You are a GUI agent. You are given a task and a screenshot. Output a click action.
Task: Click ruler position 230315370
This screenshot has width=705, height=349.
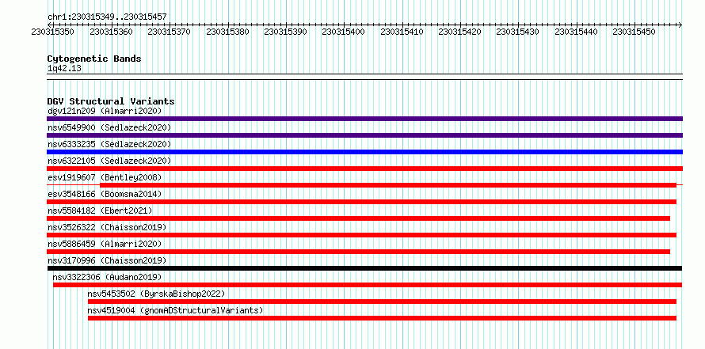click(x=169, y=32)
